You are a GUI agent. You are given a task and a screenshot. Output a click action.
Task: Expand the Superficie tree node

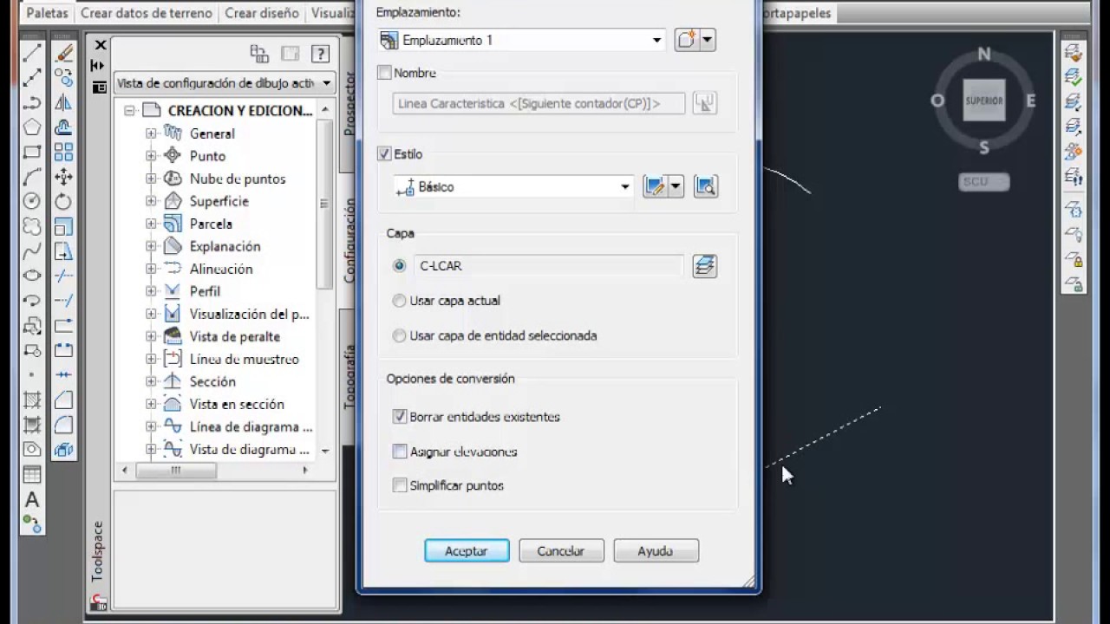(x=151, y=201)
